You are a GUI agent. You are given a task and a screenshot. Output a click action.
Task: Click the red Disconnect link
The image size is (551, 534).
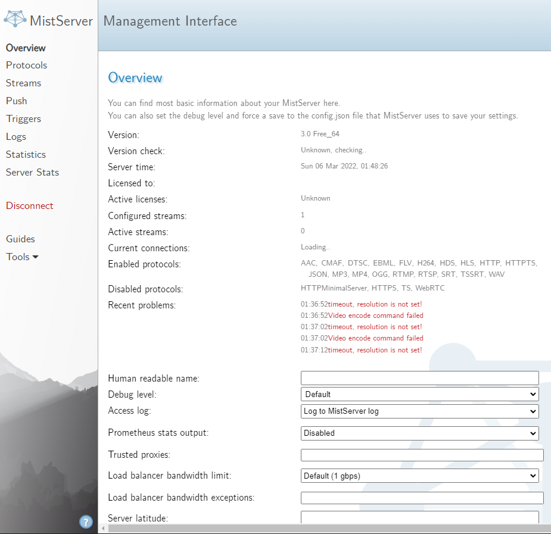click(x=30, y=206)
